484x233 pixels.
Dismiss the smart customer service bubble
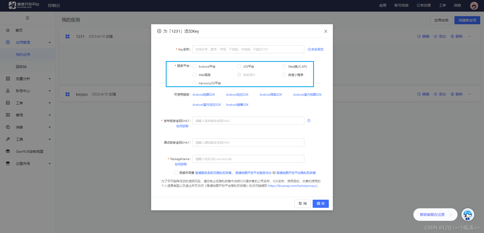point(451,215)
